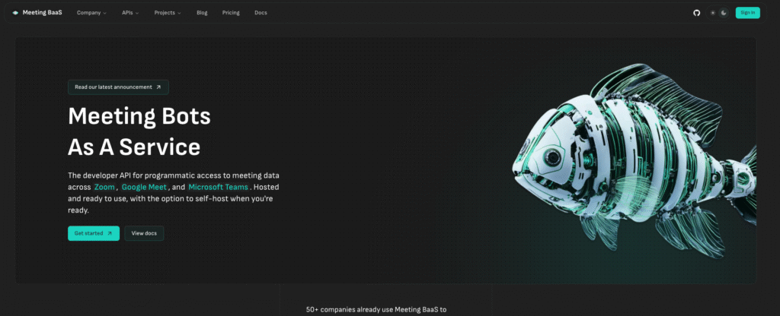
Task: Click the arrow icon in announcement badge
Action: click(158, 87)
